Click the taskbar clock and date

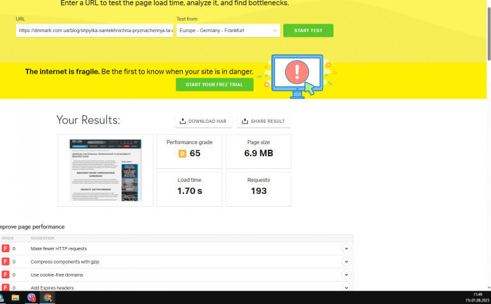pos(478,298)
